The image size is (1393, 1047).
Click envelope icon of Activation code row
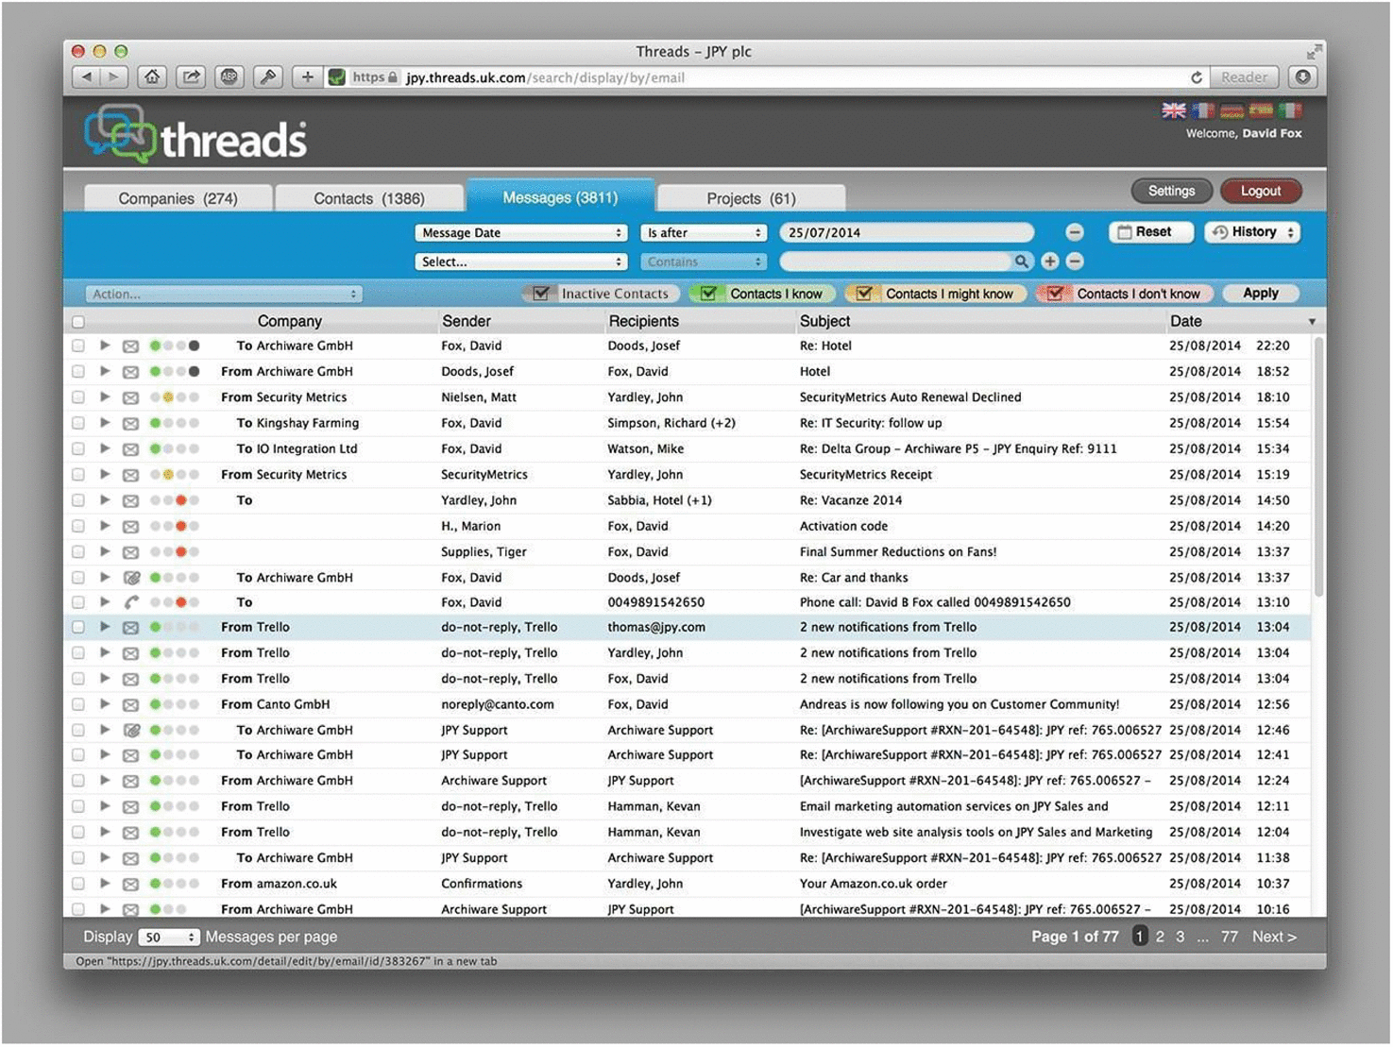coord(131,527)
